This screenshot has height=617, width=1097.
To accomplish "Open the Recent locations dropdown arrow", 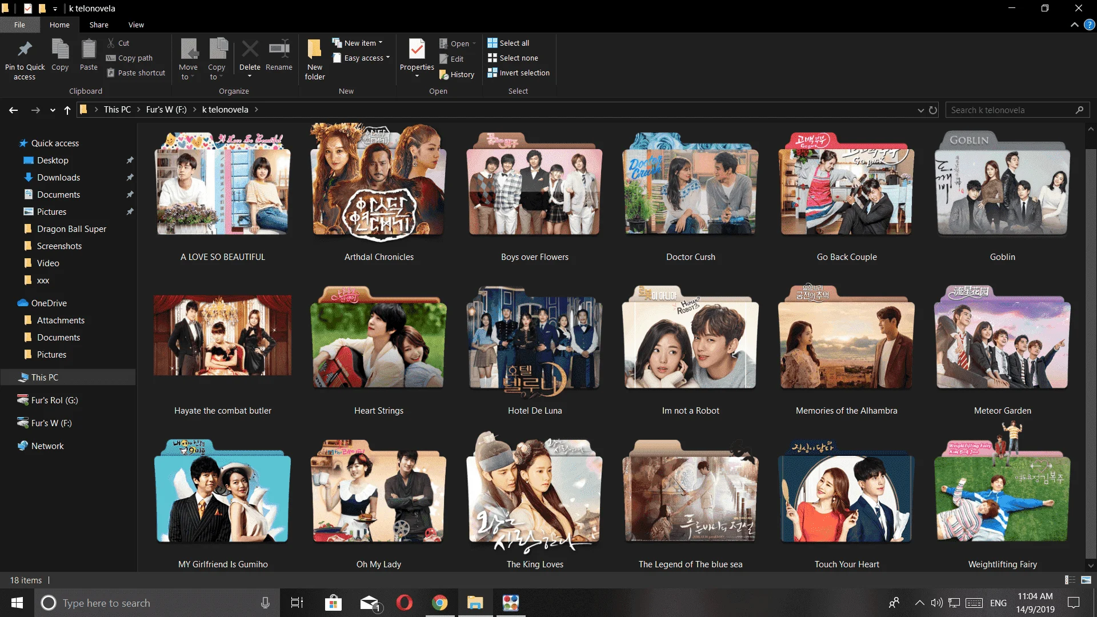I will coord(53,110).
